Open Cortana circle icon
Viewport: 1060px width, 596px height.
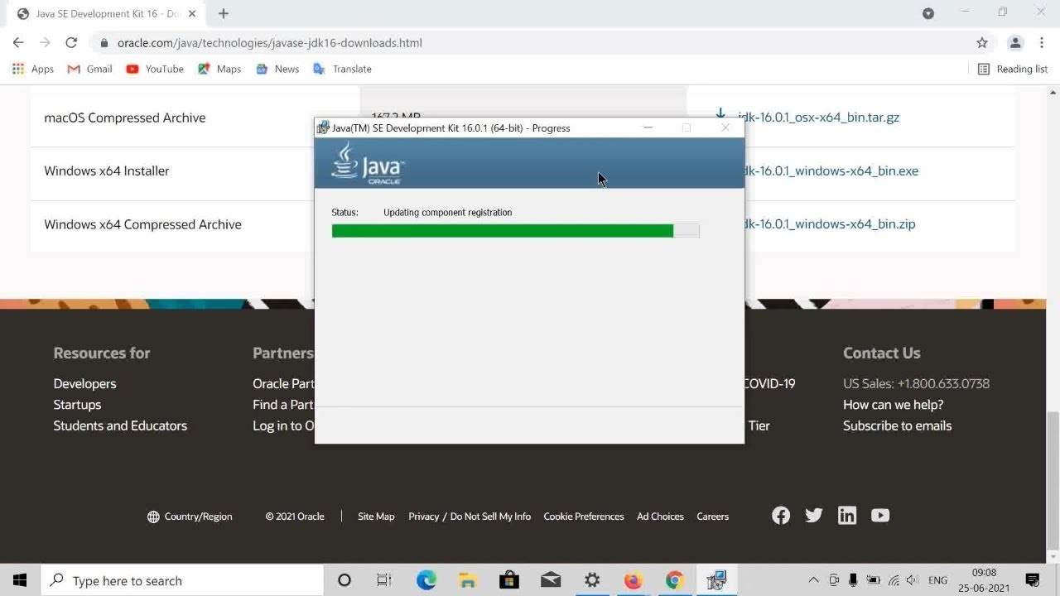(x=344, y=580)
